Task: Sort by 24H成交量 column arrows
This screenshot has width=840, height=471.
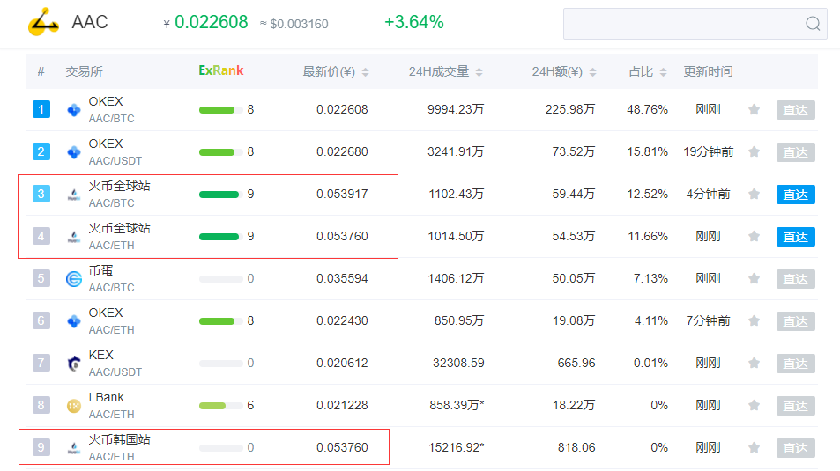Action: [479, 72]
